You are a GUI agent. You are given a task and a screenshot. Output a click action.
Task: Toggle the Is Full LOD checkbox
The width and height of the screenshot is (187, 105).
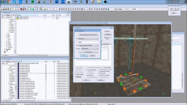click(x=99, y=73)
